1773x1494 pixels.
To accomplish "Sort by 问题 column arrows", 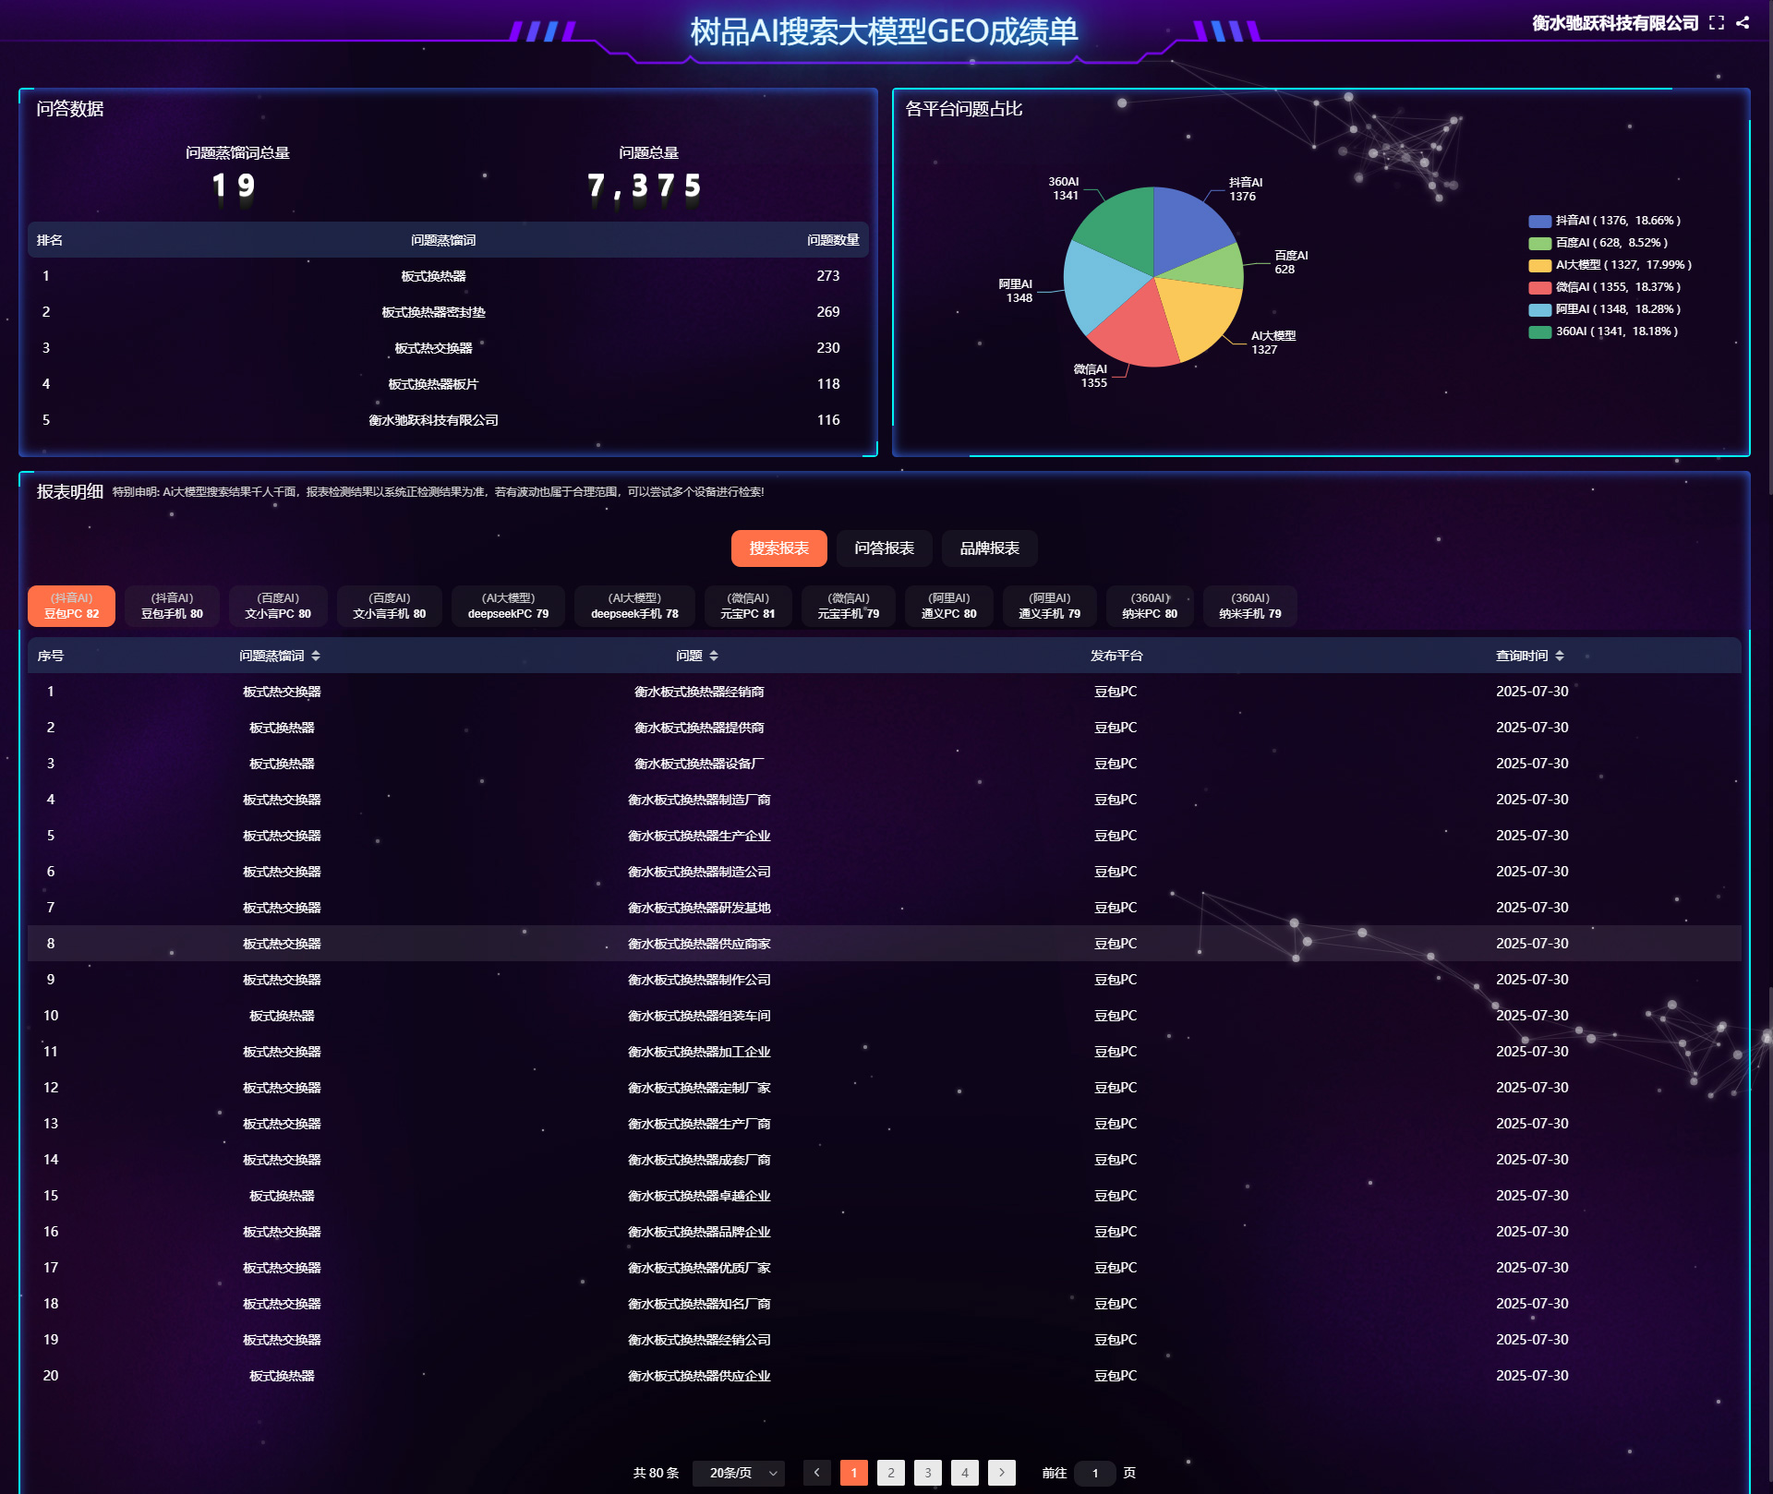I will pyautogui.click(x=714, y=656).
